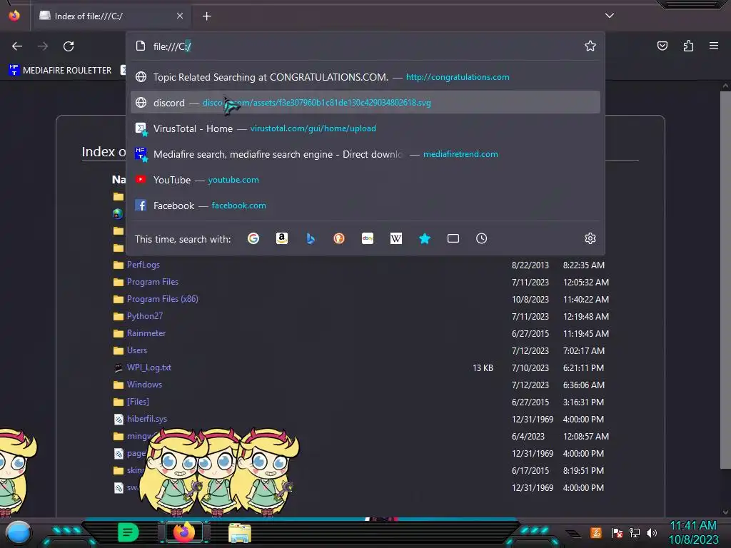Expand the list all tabs chevron
This screenshot has height=548, width=731.
(x=610, y=16)
